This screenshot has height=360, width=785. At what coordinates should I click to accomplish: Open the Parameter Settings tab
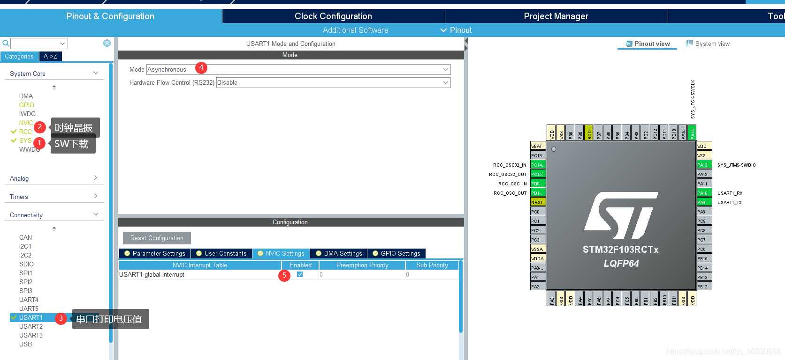(x=155, y=253)
